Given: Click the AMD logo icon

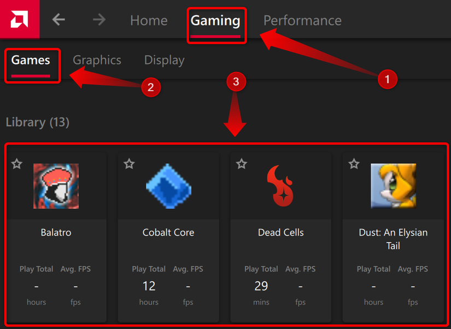Looking at the screenshot, I should [x=20, y=19].
